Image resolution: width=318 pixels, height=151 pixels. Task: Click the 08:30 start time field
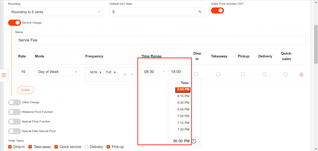[x=150, y=72]
